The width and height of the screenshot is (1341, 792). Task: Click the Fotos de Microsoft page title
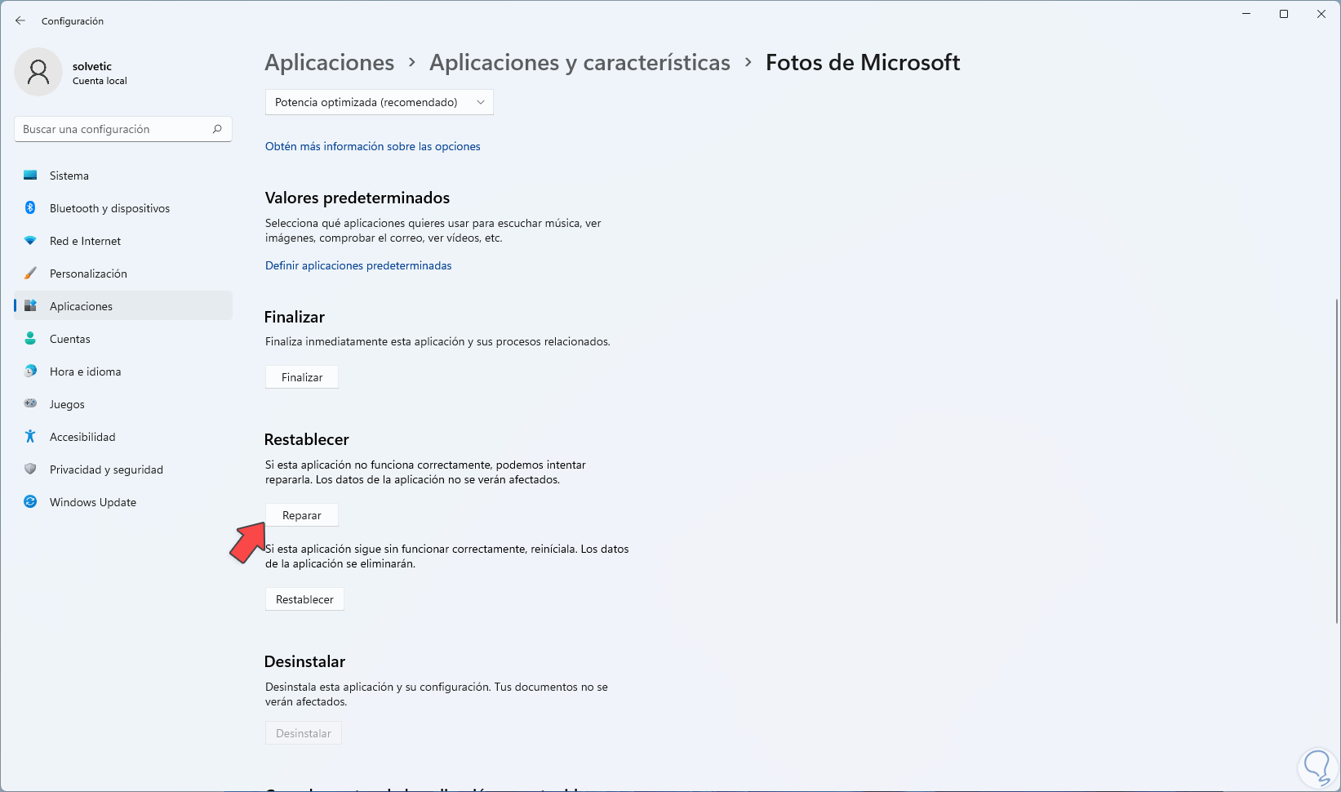pyautogui.click(x=863, y=63)
